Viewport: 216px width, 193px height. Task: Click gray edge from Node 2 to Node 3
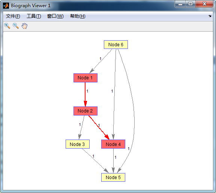(x=82, y=125)
